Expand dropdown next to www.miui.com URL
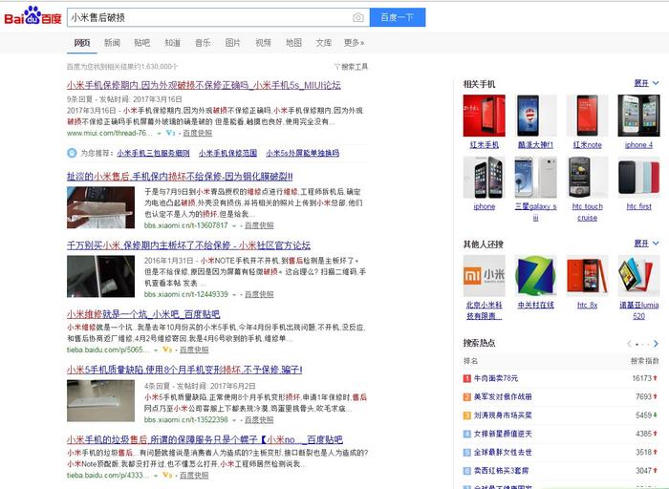This screenshot has width=669, height=489. [160, 134]
